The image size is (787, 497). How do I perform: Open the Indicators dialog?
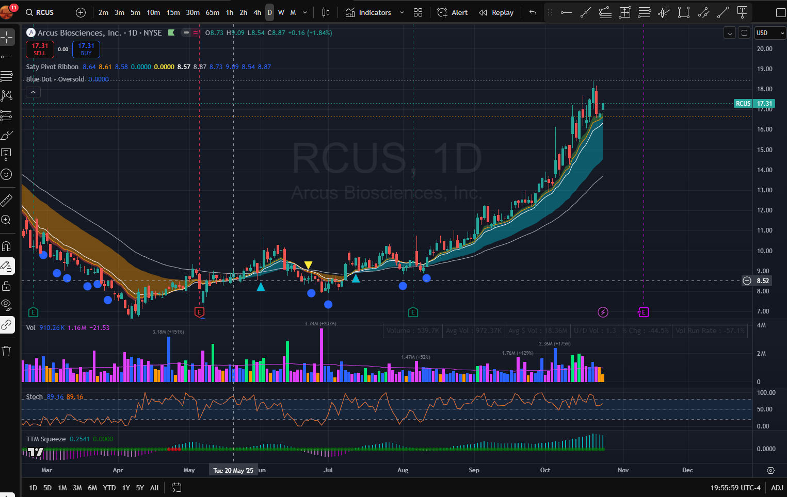[368, 12]
